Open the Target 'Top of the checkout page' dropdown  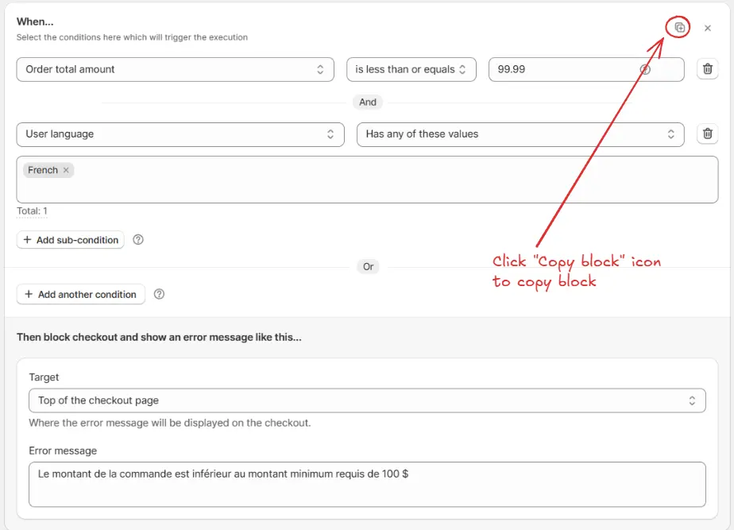click(366, 400)
